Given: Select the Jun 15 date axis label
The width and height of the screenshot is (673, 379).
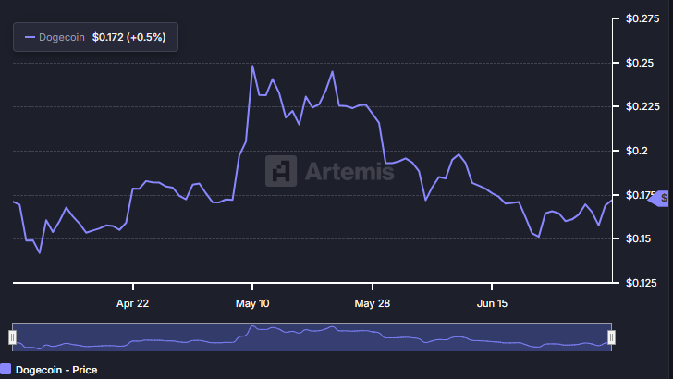Looking at the screenshot, I should pos(491,303).
